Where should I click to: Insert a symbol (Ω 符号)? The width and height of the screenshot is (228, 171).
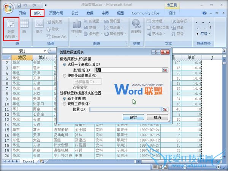click(x=177, y=34)
